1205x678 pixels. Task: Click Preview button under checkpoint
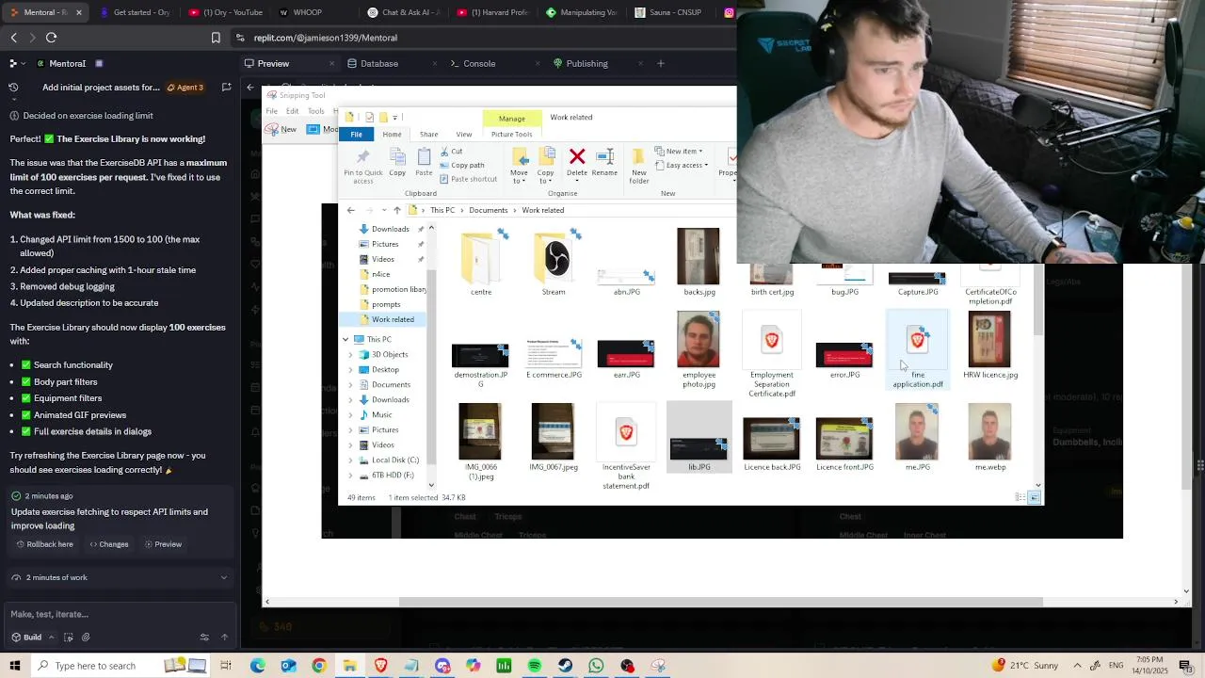coord(163,544)
